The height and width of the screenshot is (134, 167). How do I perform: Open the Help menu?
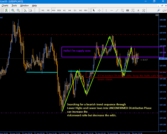click(34, 6)
